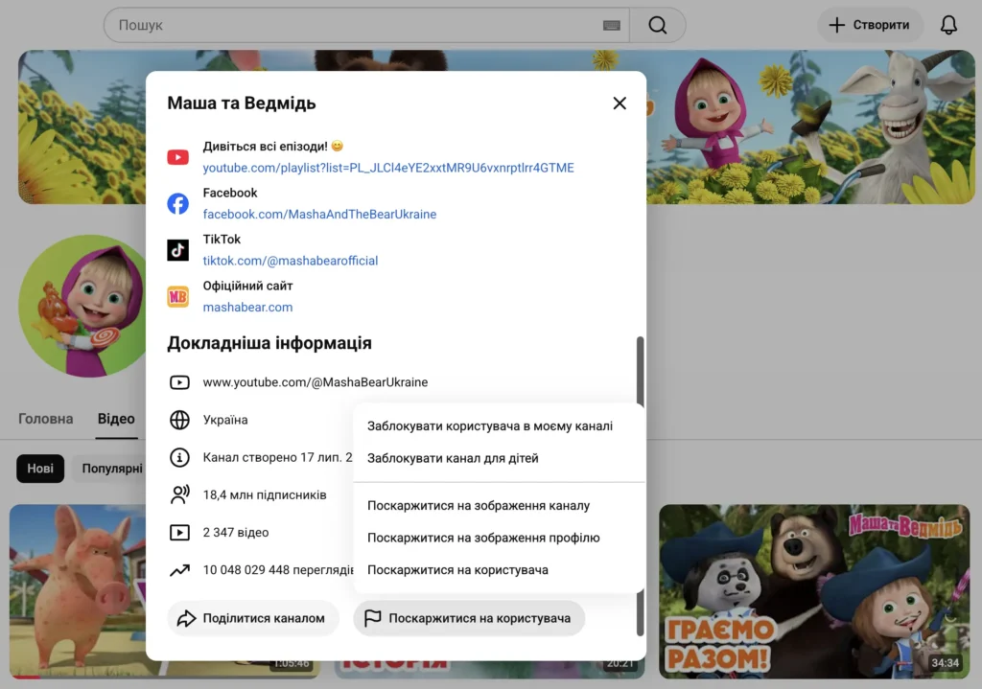Screen dimensions: 982x689
Task: Click the Поскаржитися на користувача flag button
Action: 469,618
